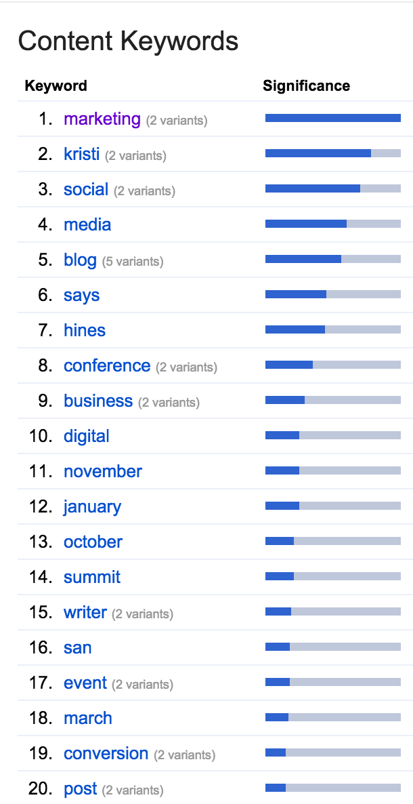The image size is (413, 804).
Task: Click the marketing significance bar
Action: click(333, 118)
